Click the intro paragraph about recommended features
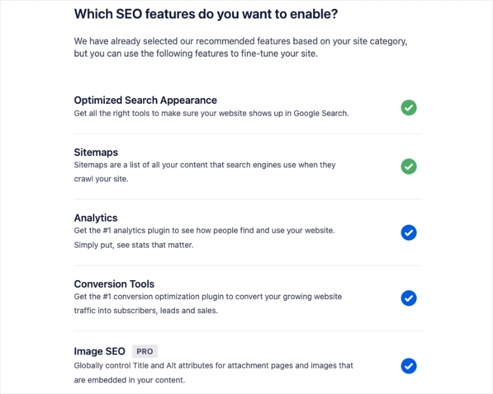 click(x=240, y=47)
